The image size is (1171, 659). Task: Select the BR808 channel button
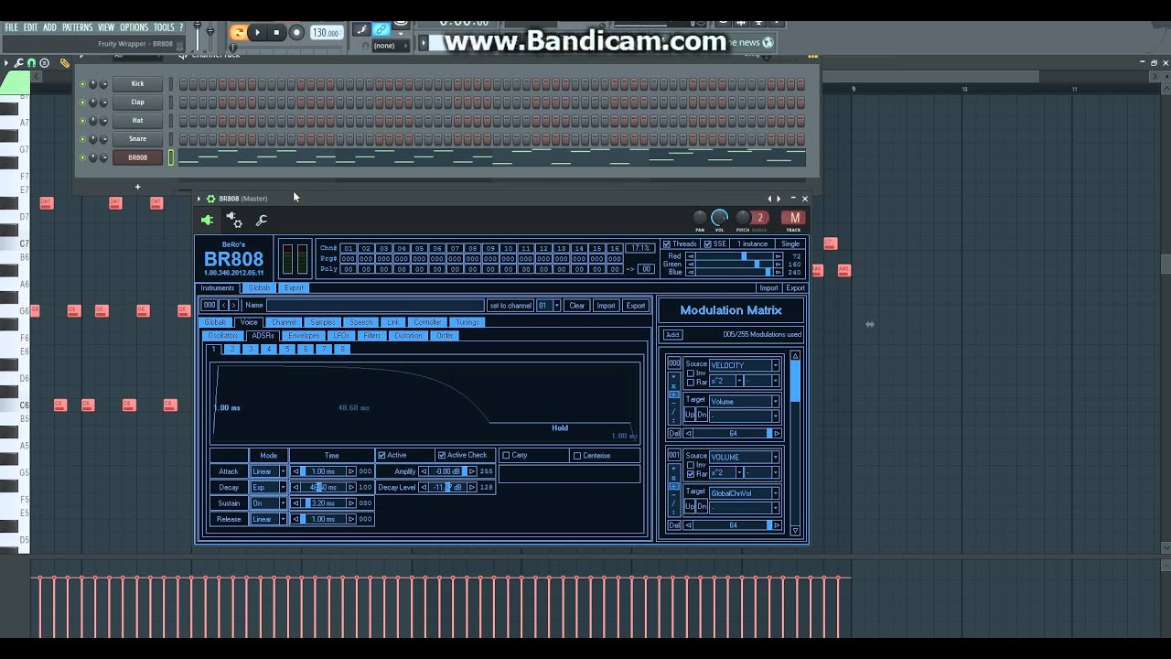click(x=137, y=157)
